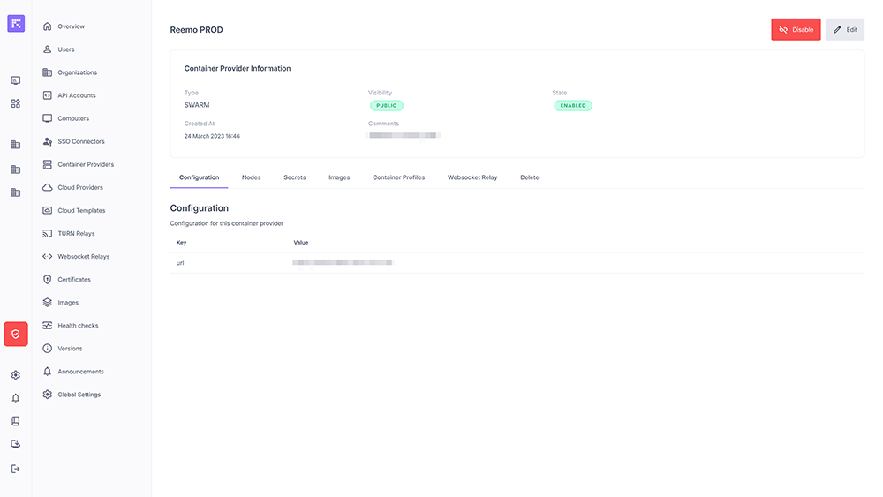Viewport: 883px width, 497px height.
Task: Open the notifications bell in the left rail
Action: tap(16, 398)
